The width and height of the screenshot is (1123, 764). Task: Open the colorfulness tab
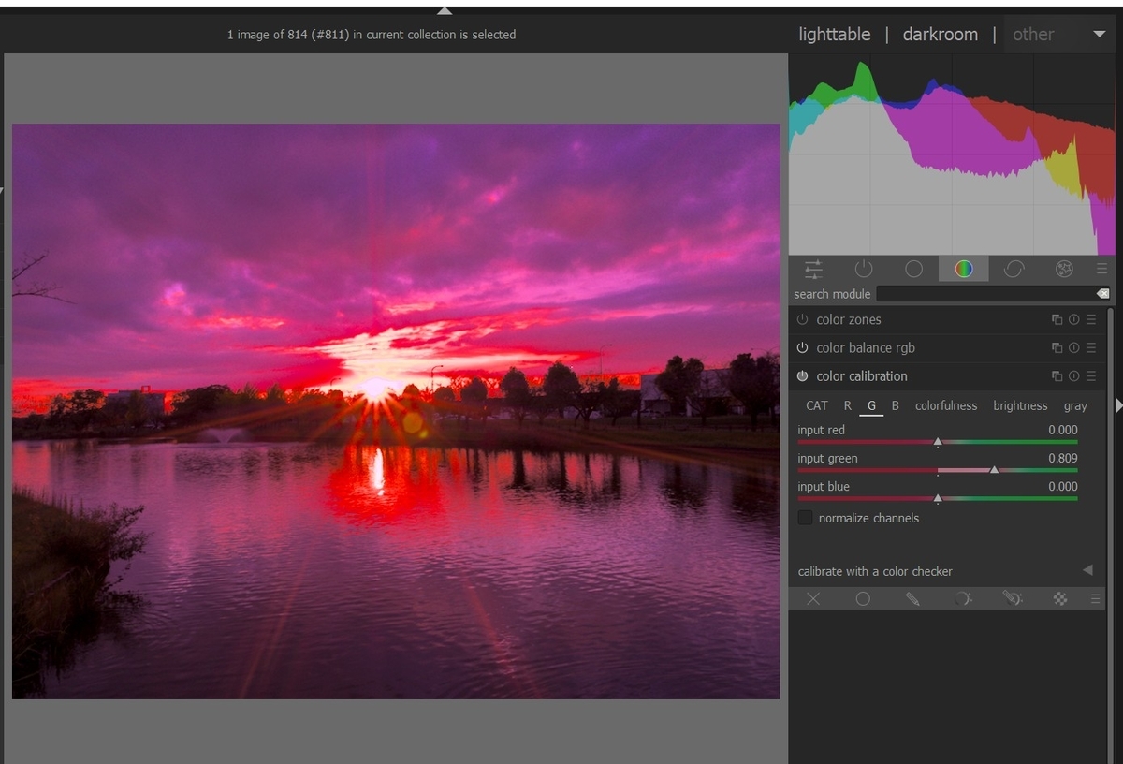click(946, 405)
